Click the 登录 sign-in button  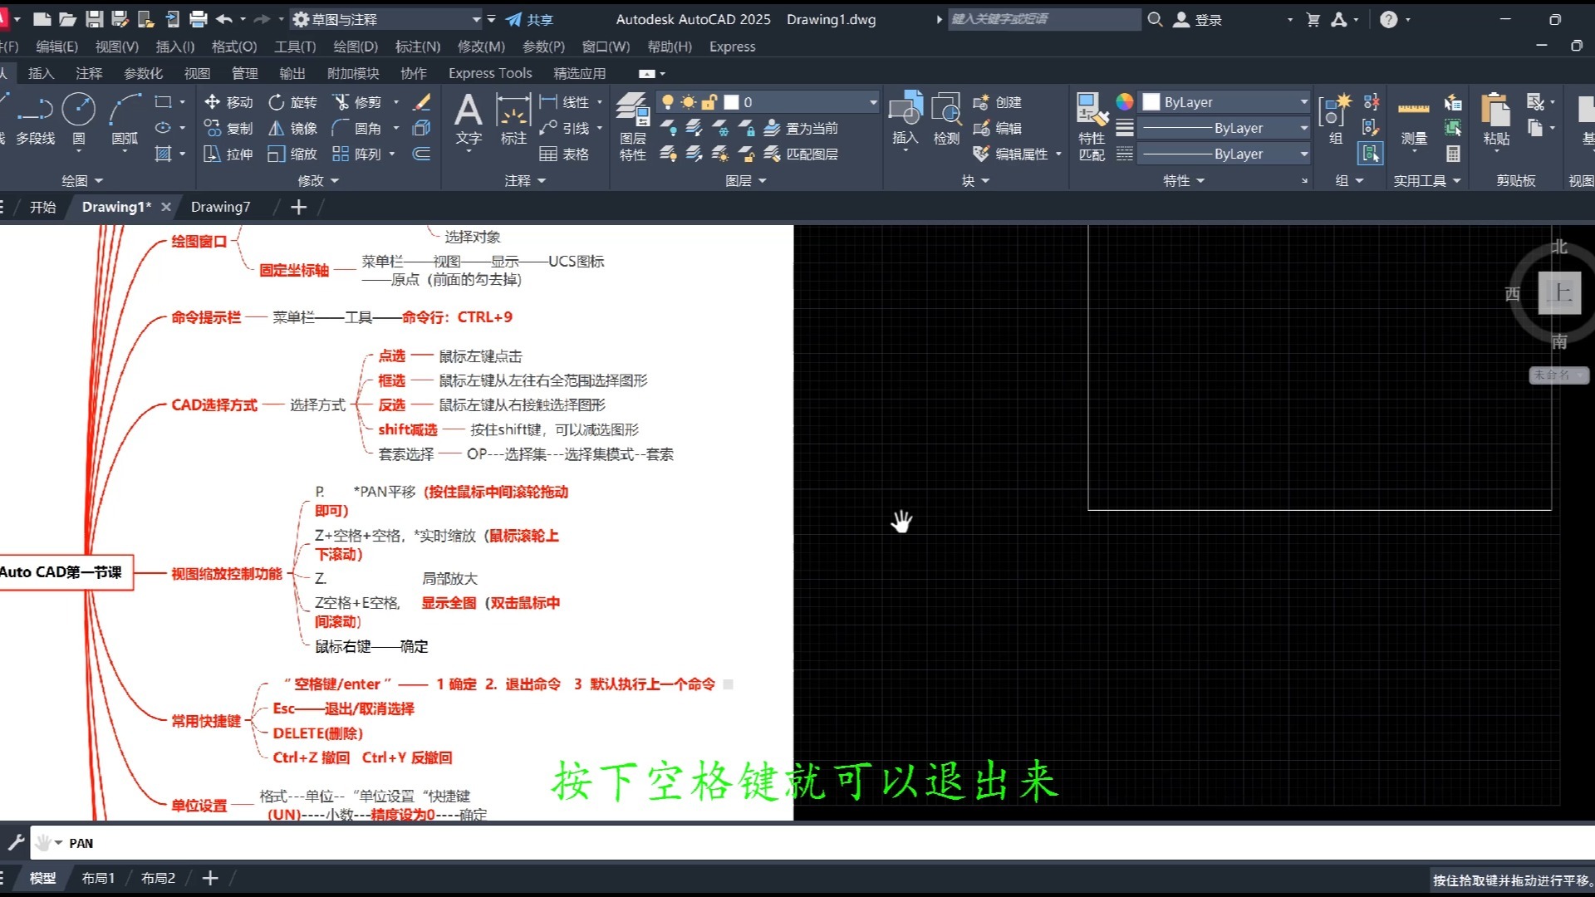point(1201,18)
